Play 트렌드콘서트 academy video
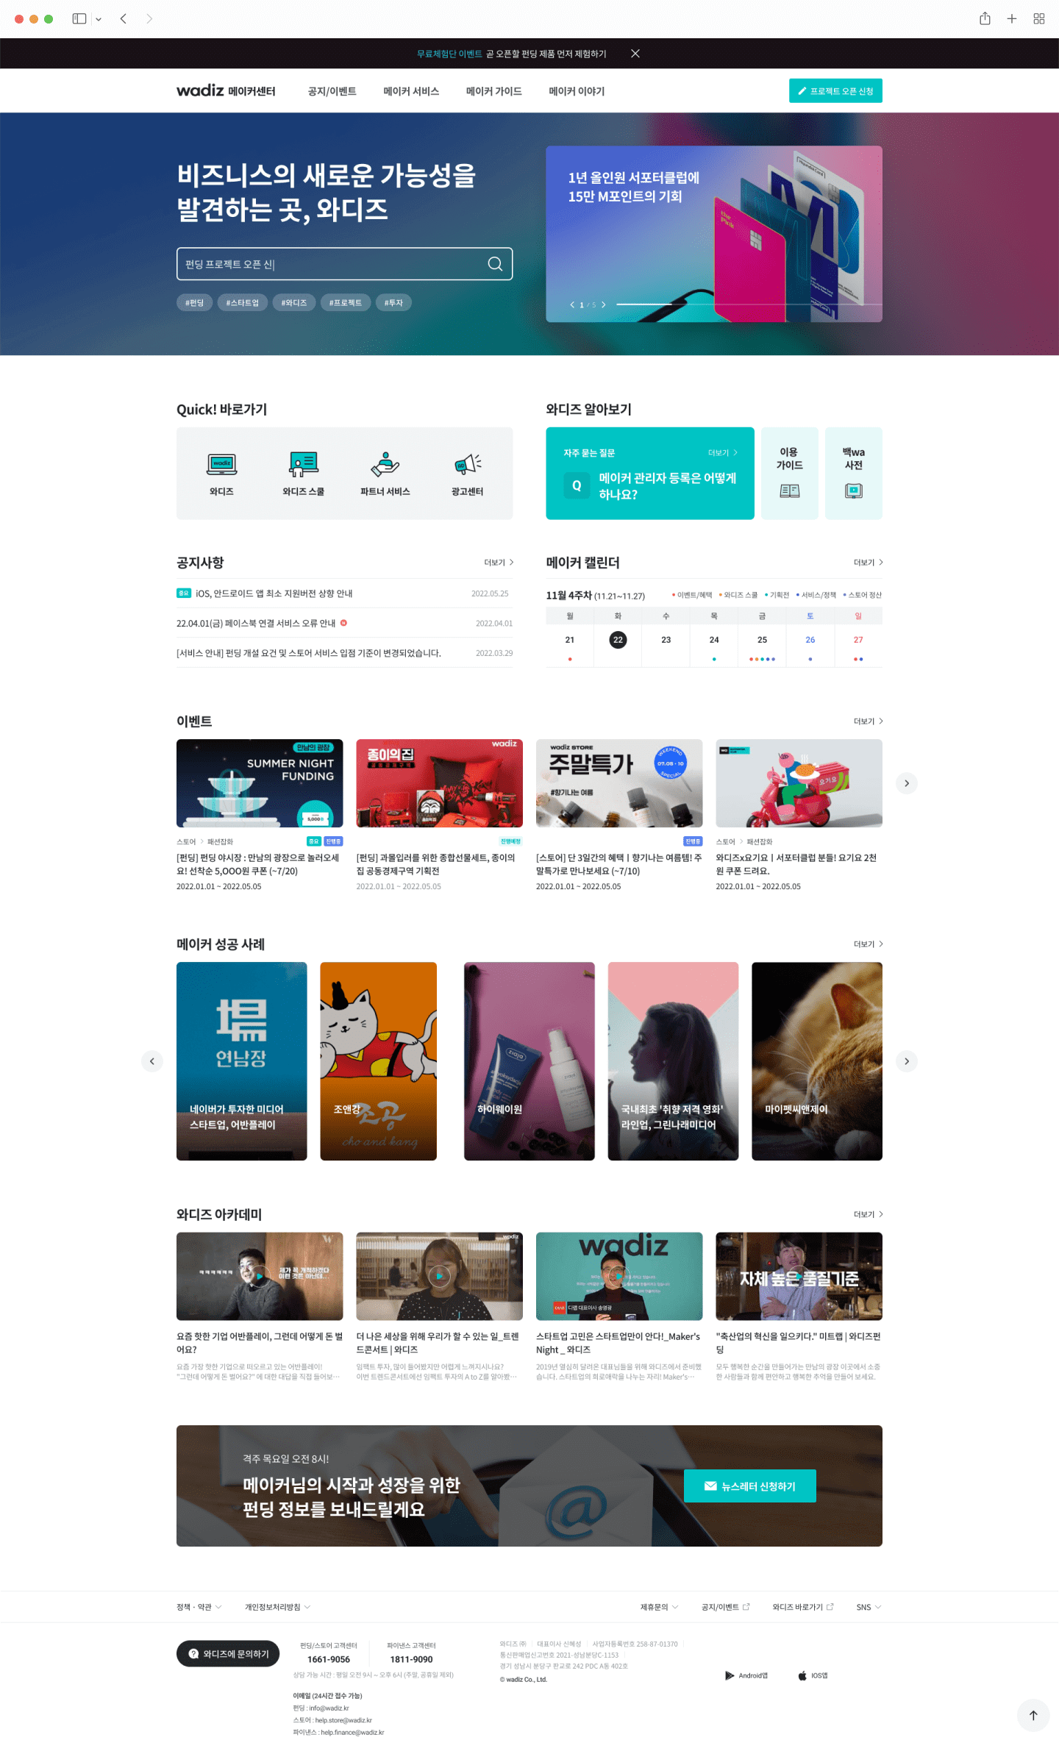The image size is (1059, 1754). pyautogui.click(x=439, y=1276)
